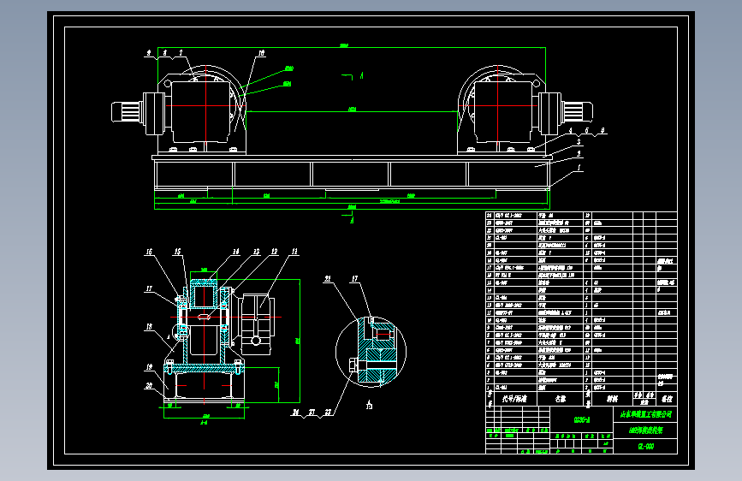
Task: Pick the left motor in front view
Action: pyautogui.click(x=128, y=112)
